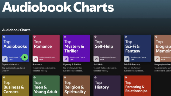This screenshot has height=96, width=171.
Task: Click the Top Audiobooks title link
Action: tap(10, 65)
